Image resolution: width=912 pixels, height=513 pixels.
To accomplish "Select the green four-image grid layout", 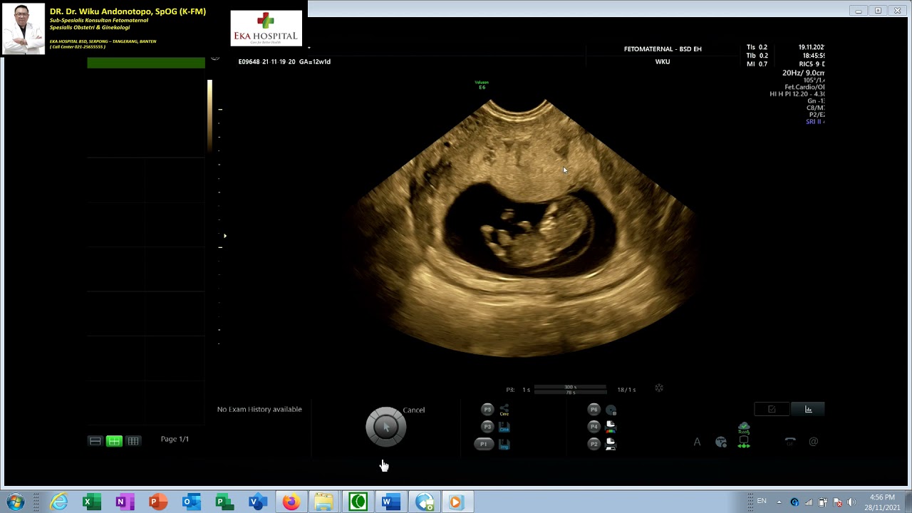I will [x=114, y=441].
